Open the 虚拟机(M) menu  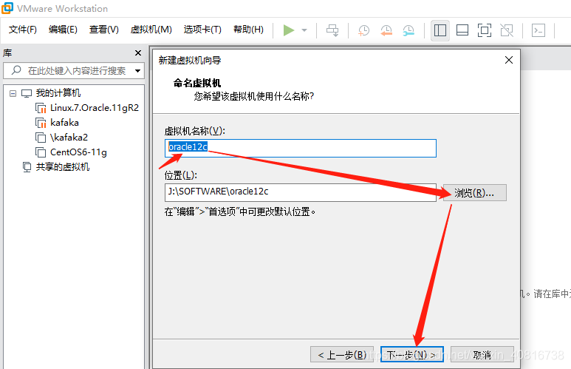pos(151,30)
